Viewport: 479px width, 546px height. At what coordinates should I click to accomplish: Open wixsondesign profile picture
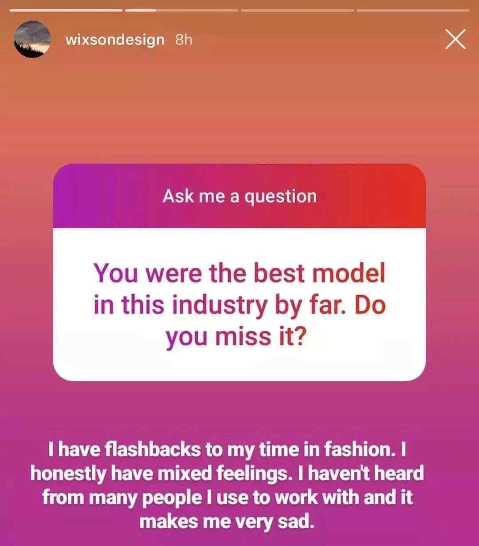(x=32, y=39)
